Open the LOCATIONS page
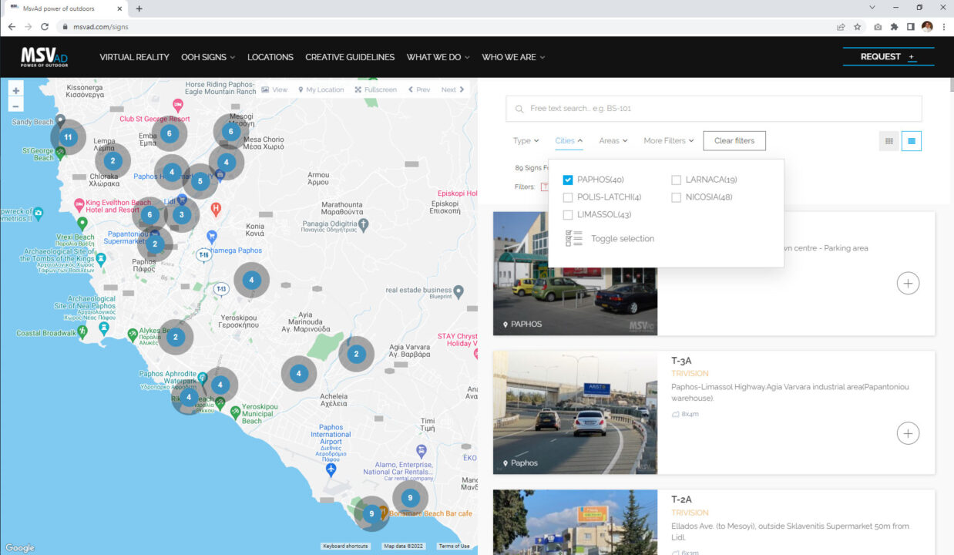Screen dimensions: 954x555 pyautogui.click(x=270, y=57)
